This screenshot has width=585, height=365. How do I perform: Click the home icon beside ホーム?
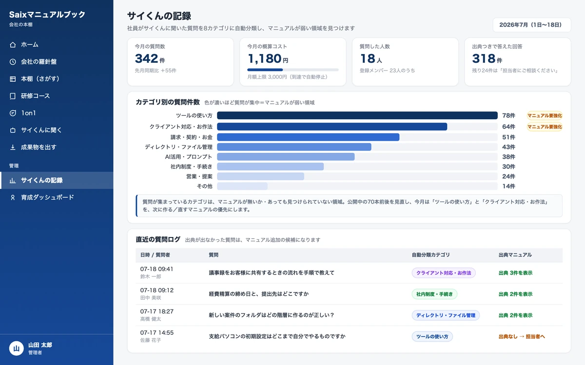13,45
